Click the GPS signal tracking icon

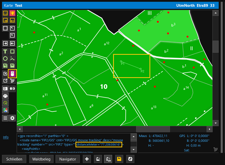[x=12, y=81]
